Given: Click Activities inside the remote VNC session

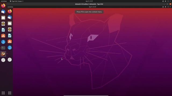Looking at the screenshot, I should [10, 7].
